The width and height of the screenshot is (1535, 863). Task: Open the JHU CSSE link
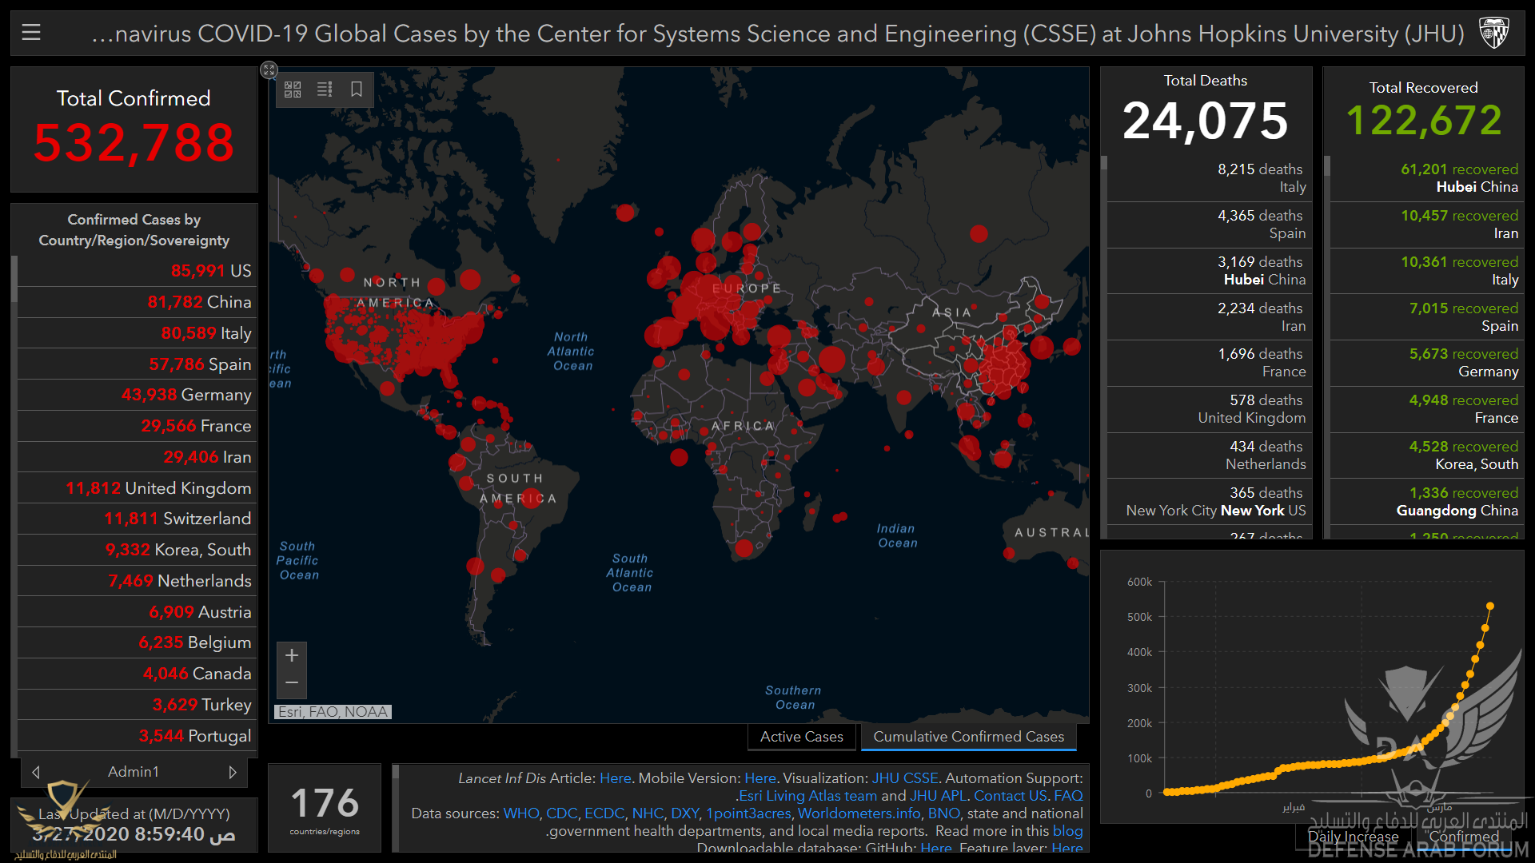(905, 778)
